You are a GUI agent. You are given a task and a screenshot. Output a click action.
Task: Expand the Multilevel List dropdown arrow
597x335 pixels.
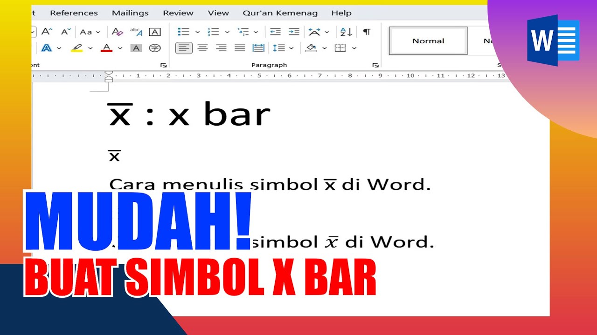[x=256, y=32]
